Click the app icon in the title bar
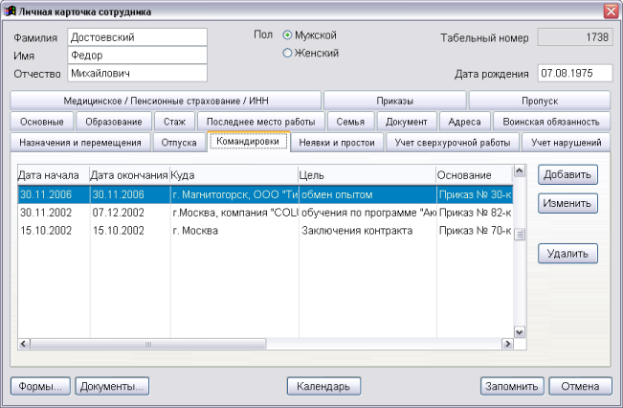The image size is (623, 408). 11,10
